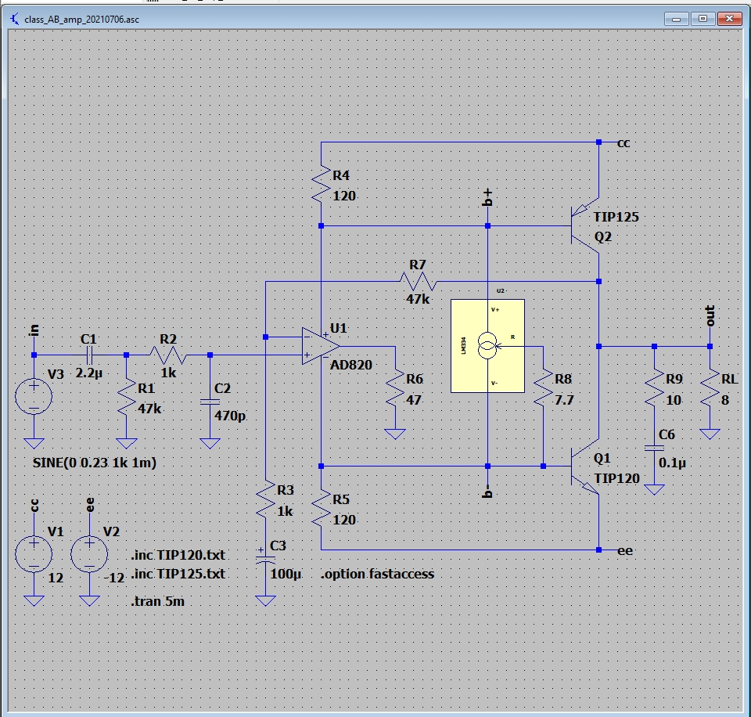Select capacitor C2 symbol

coord(210,402)
